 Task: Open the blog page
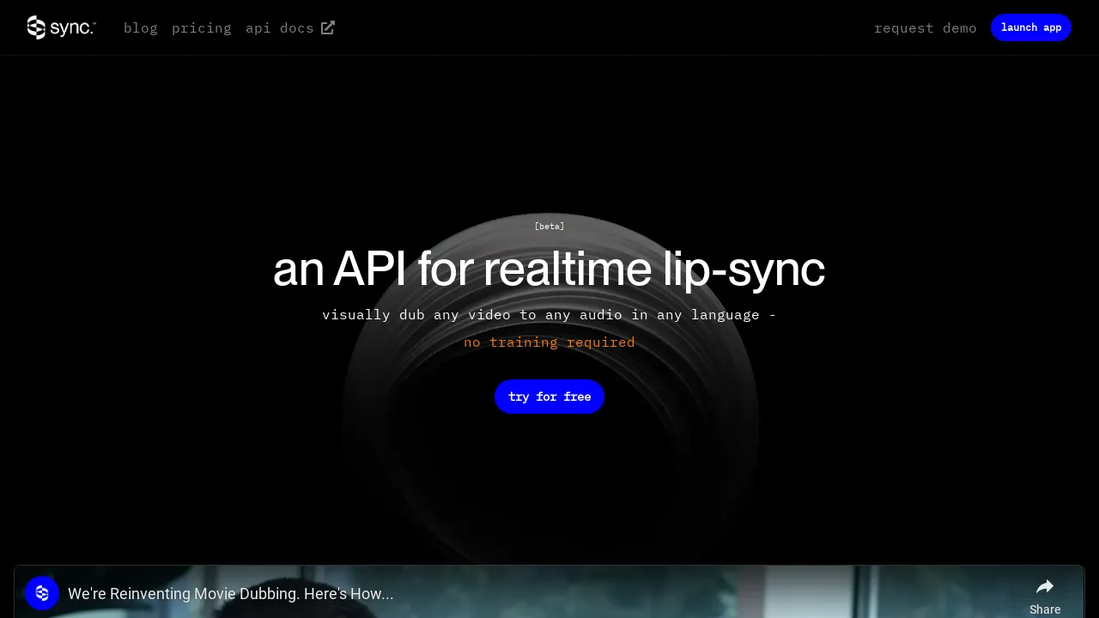(x=141, y=27)
